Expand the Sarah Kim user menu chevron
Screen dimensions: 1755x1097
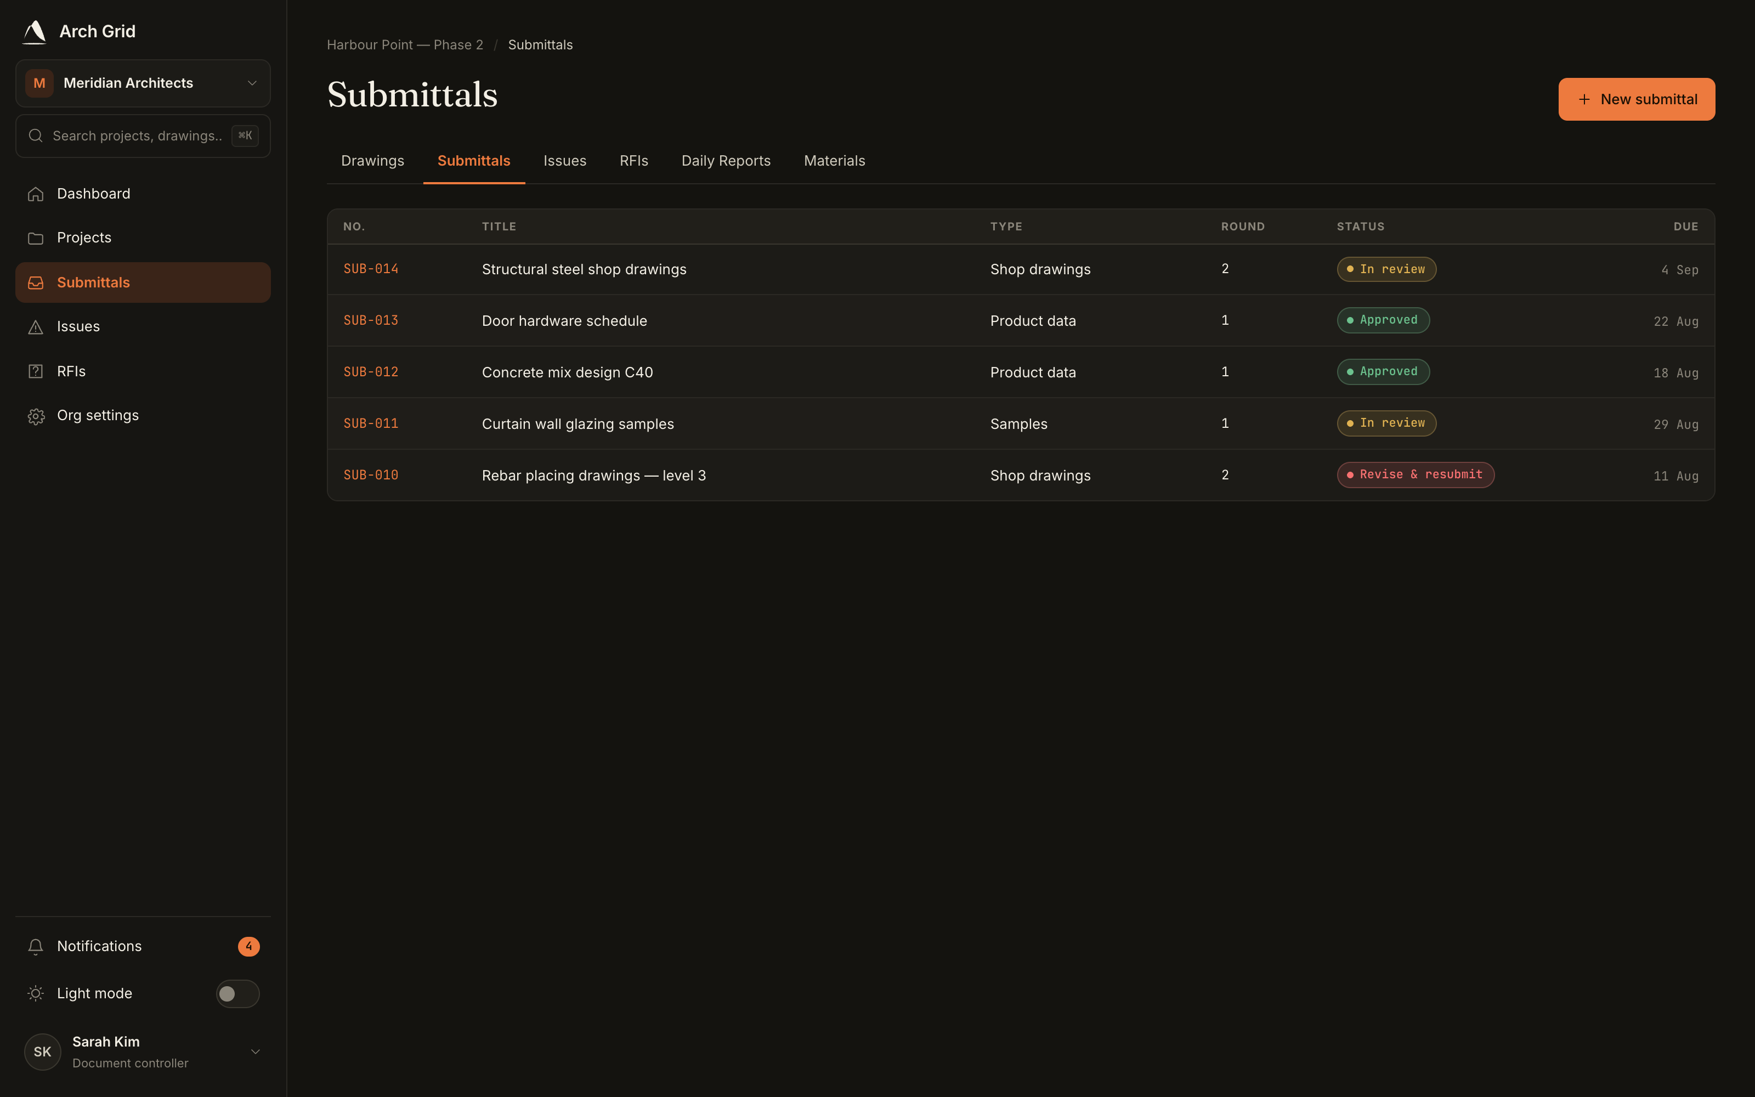tap(255, 1052)
